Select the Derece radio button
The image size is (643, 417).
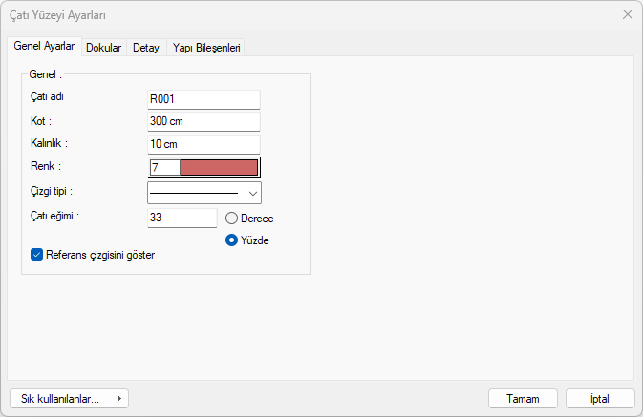[x=232, y=219]
